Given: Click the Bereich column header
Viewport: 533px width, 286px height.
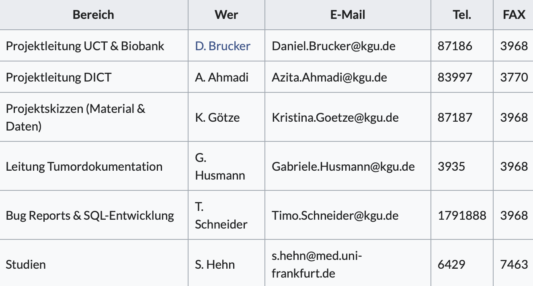Looking at the screenshot, I should pyautogui.click(x=94, y=15).
